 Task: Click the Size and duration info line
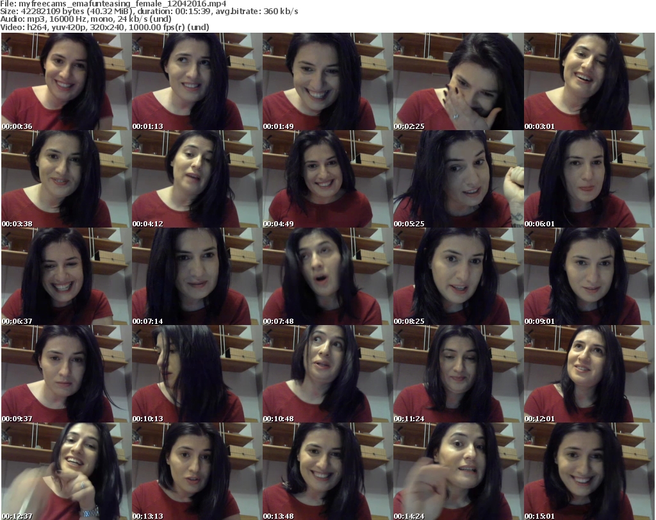click(x=149, y=12)
